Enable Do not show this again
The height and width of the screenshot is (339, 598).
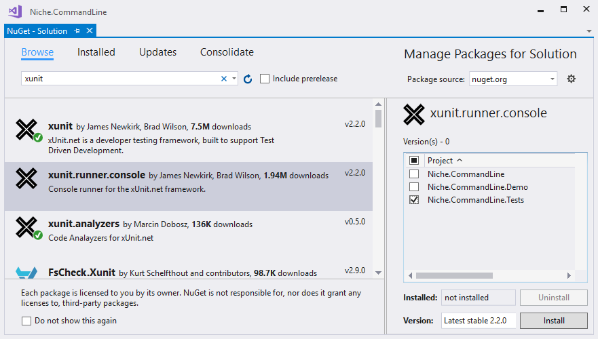pos(26,321)
